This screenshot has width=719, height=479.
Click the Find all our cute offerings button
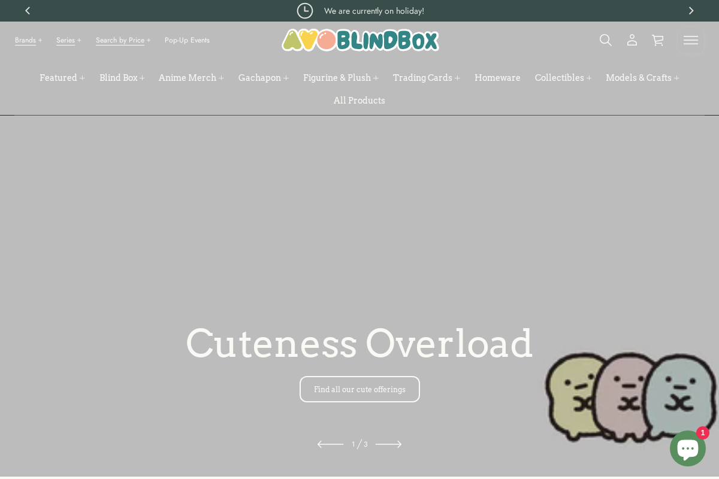(359, 389)
